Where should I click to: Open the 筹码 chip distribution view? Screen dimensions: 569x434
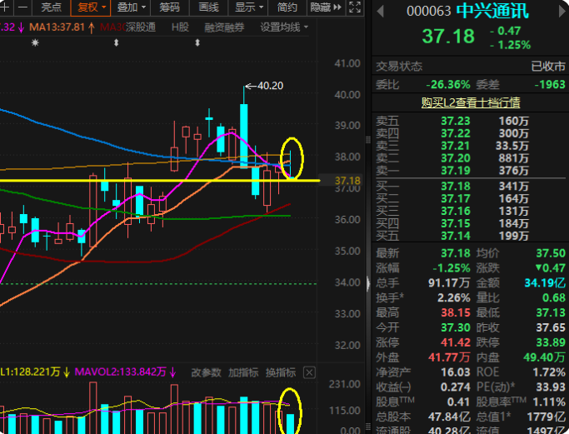point(169,7)
